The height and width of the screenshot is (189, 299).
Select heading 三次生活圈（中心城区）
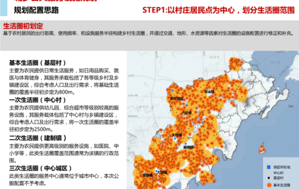[x=40, y=168]
